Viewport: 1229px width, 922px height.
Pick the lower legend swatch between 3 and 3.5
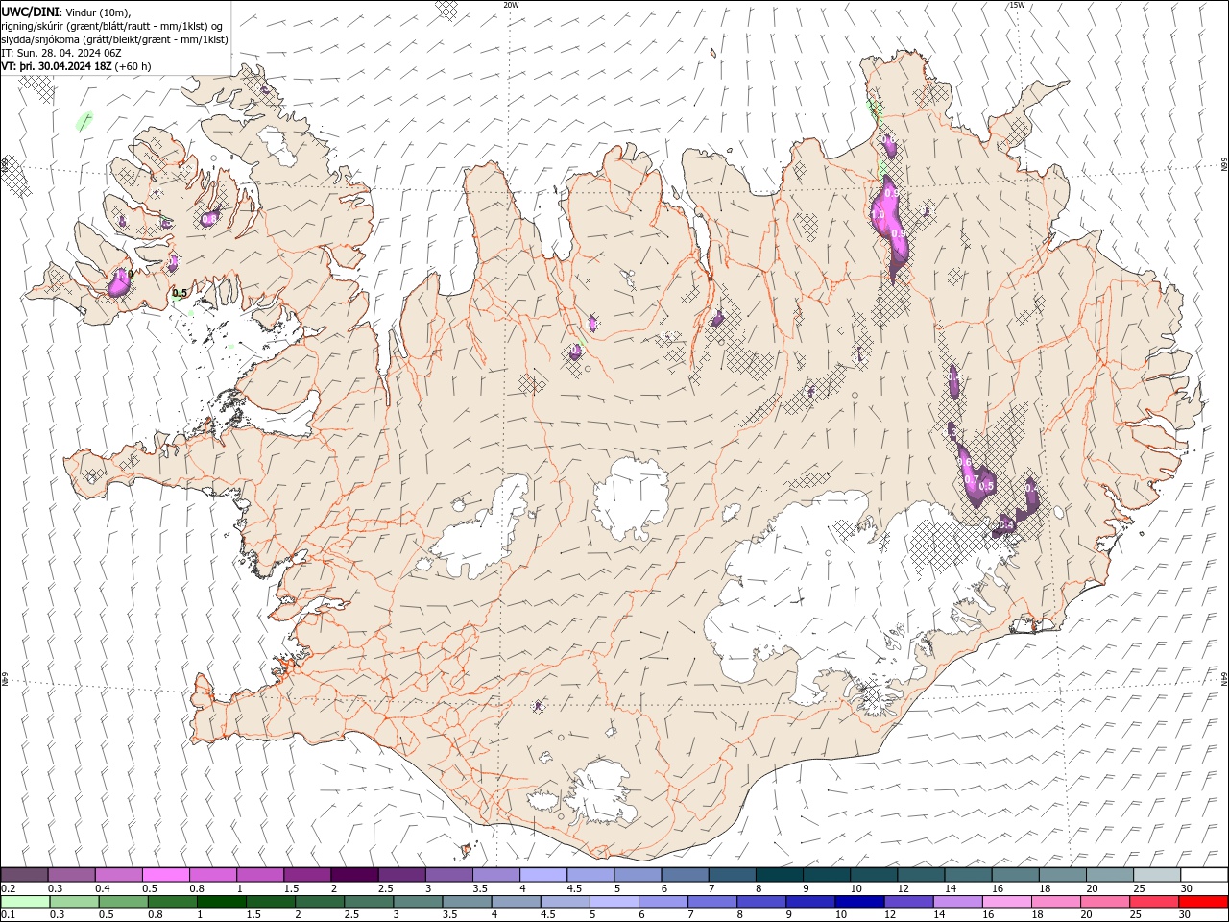419,902
